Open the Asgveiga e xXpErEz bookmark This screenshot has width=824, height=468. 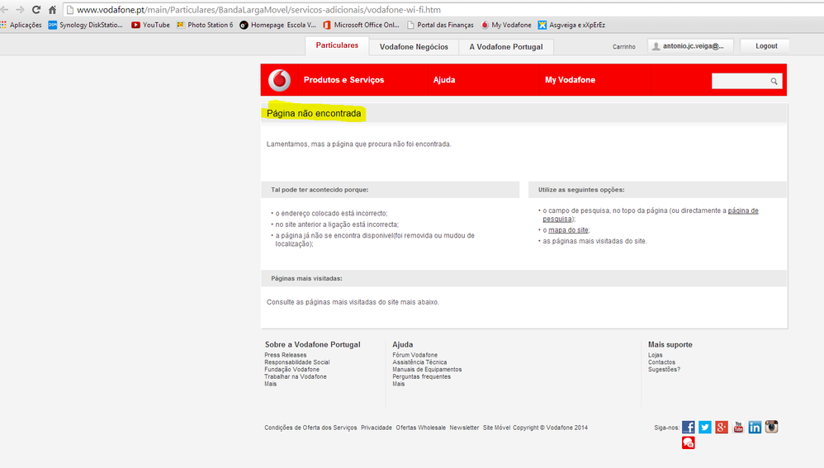[571, 25]
